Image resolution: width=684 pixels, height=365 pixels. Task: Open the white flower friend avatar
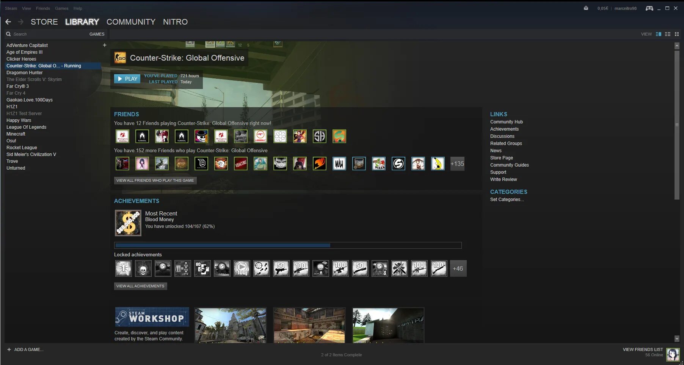click(280, 136)
